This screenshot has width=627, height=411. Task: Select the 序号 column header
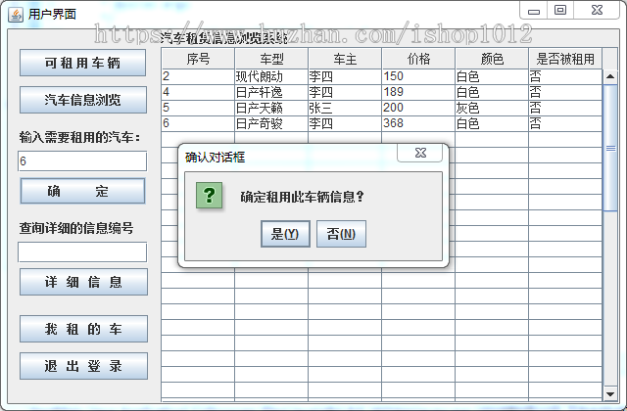[x=198, y=59]
